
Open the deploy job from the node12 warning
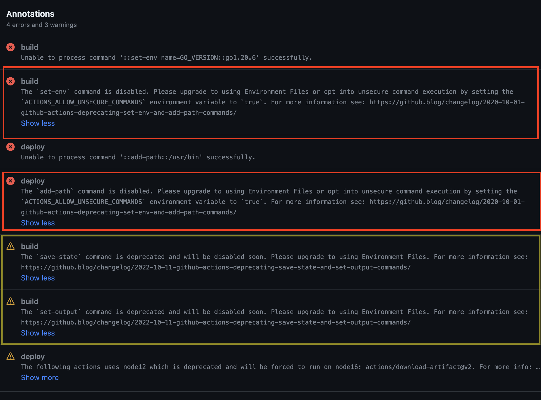33,356
